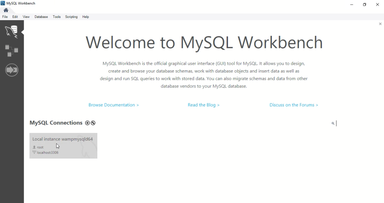Image resolution: width=384 pixels, height=203 pixels.
Task: Add a new MySQL connection
Action: pos(87,123)
